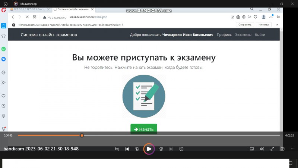298x168 pixels.
Task: Toggle repeat mode in player
Action: (x=181, y=149)
